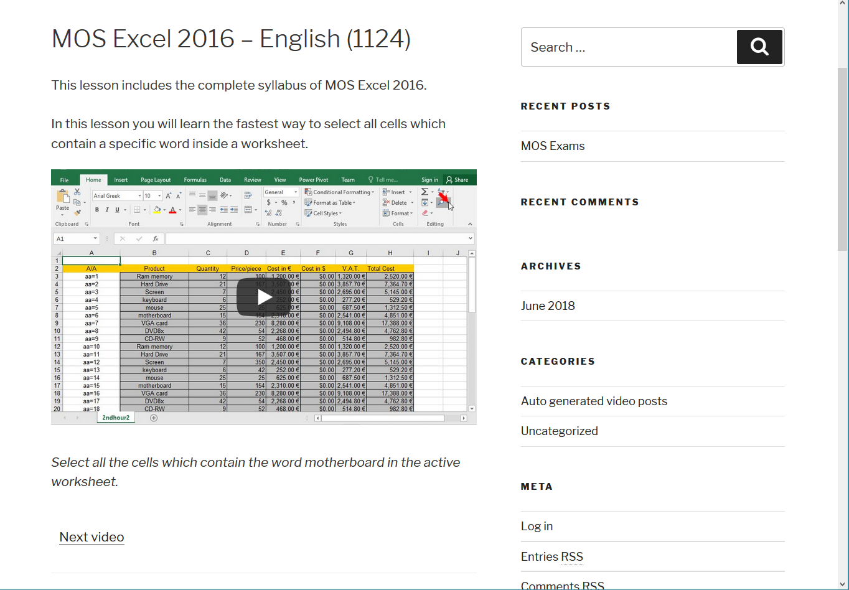Click the Orientation angled text icon
849x590 pixels.
click(x=224, y=195)
